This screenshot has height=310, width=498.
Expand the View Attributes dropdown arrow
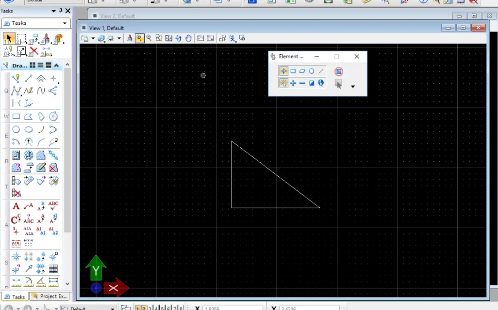pos(93,38)
